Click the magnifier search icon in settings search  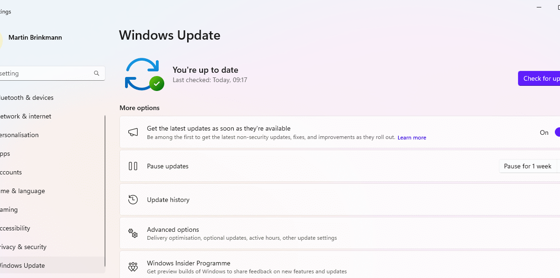point(97,73)
